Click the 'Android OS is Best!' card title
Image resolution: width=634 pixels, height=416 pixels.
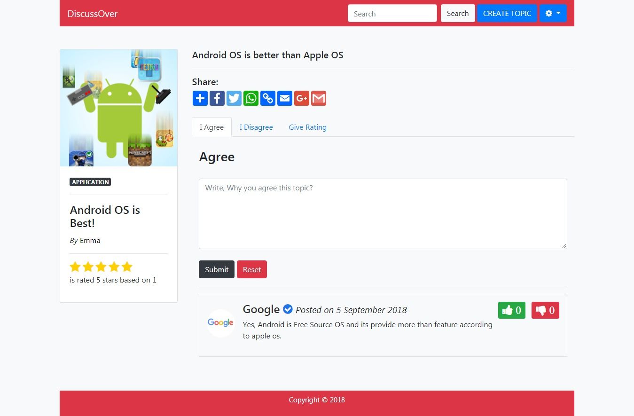(x=105, y=216)
